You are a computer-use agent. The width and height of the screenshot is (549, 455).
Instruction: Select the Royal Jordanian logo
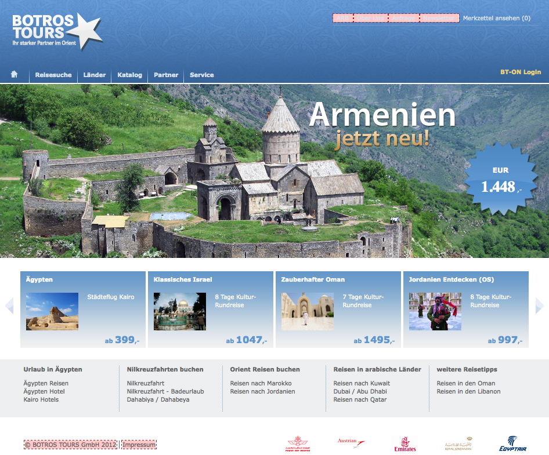pos(458,443)
